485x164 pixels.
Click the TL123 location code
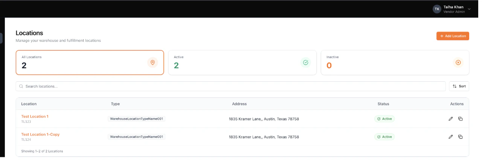click(x=26, y=121)
